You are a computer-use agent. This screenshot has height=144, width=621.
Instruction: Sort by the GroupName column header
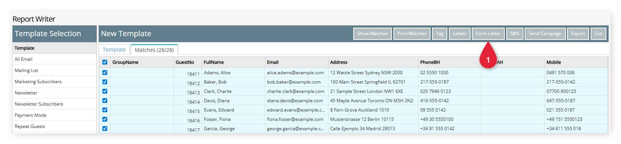142,62
